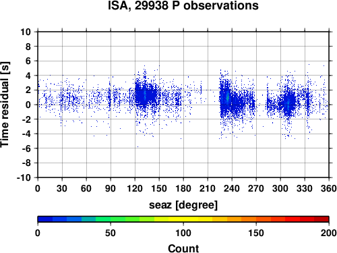Click the dense data cluster near 235 degrees
337x253 pixels.
tap(227, 99)
